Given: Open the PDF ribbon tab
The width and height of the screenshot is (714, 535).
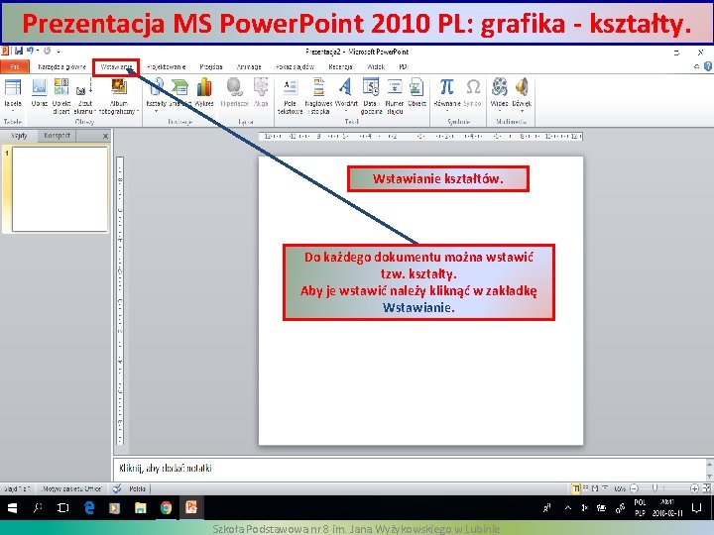Looking at the screenshot, I should pyautogui.click(x=404, y=66).
